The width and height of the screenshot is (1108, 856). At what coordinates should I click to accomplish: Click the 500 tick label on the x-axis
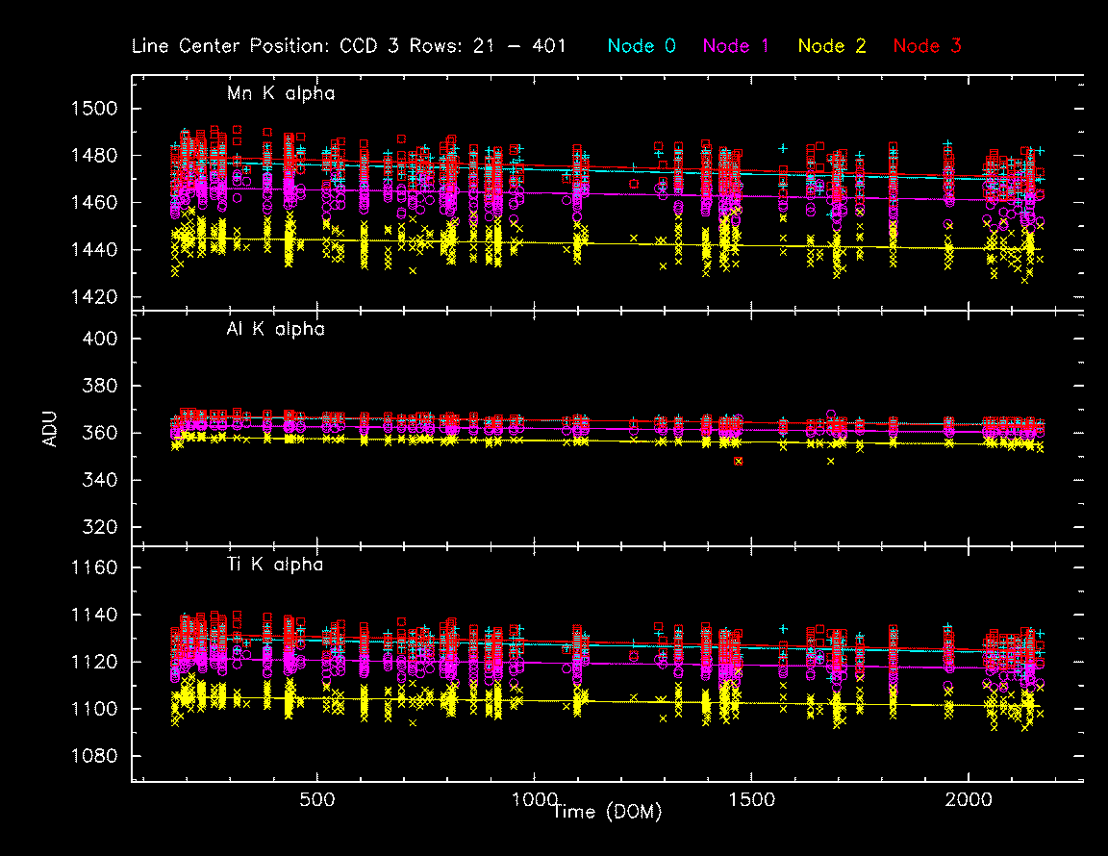click(x=316, y=801)
